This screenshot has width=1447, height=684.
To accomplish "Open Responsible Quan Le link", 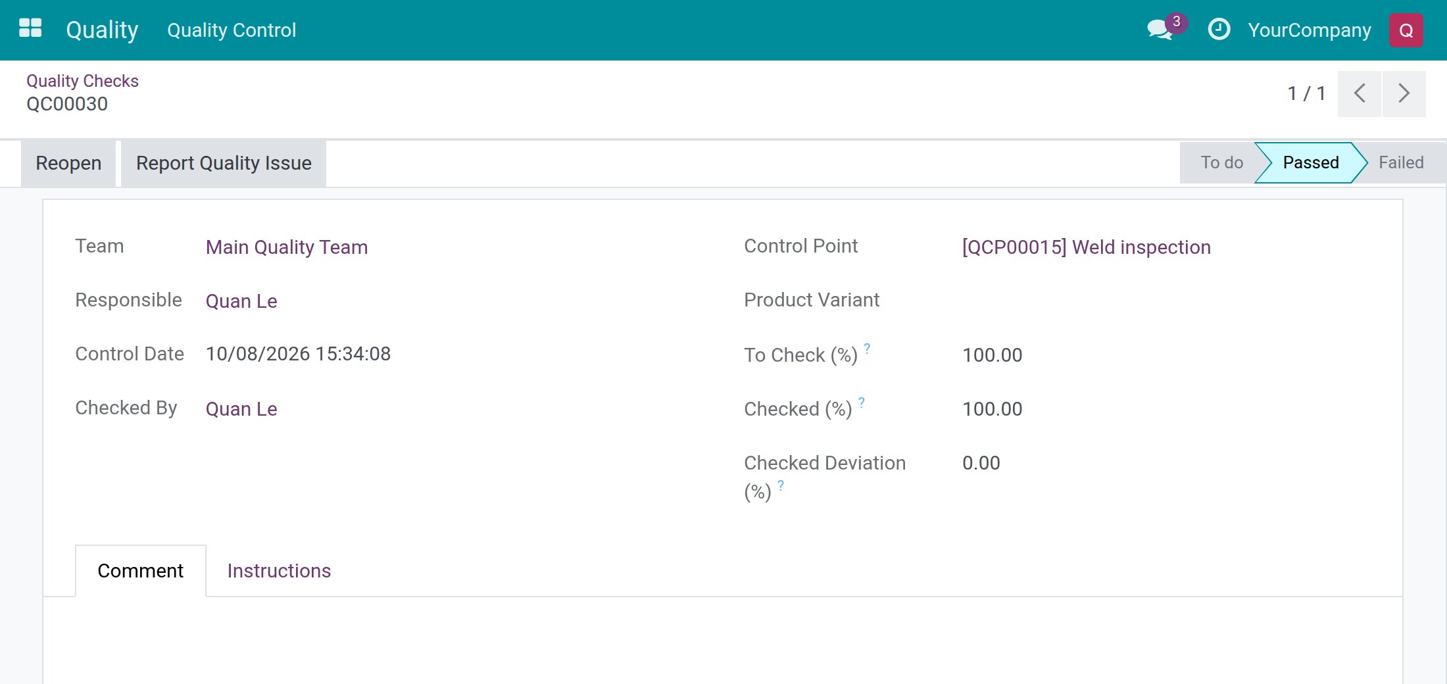I will click(x=241, y=301).
